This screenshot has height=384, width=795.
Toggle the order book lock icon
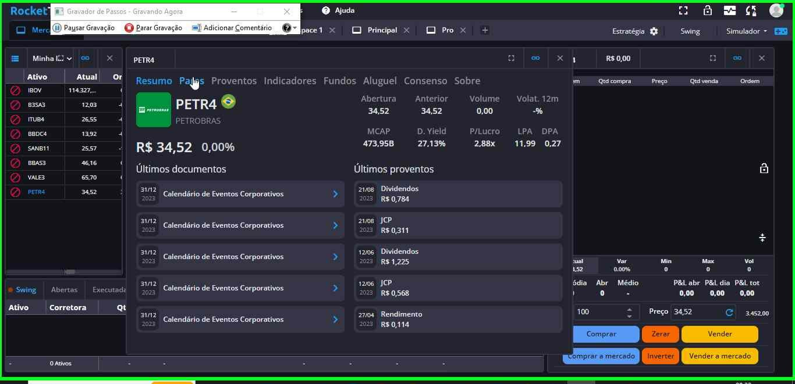tap(764, 168)
